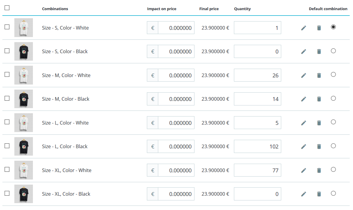The width and height of the screenshot is (353, 210).
Task: Delete the Size L Black combination
Action: pos(319,147)
